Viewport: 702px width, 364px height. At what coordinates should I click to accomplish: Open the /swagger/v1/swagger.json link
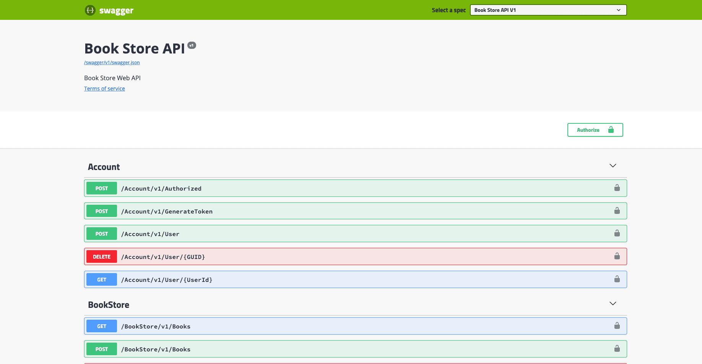(x=112, y=62)
